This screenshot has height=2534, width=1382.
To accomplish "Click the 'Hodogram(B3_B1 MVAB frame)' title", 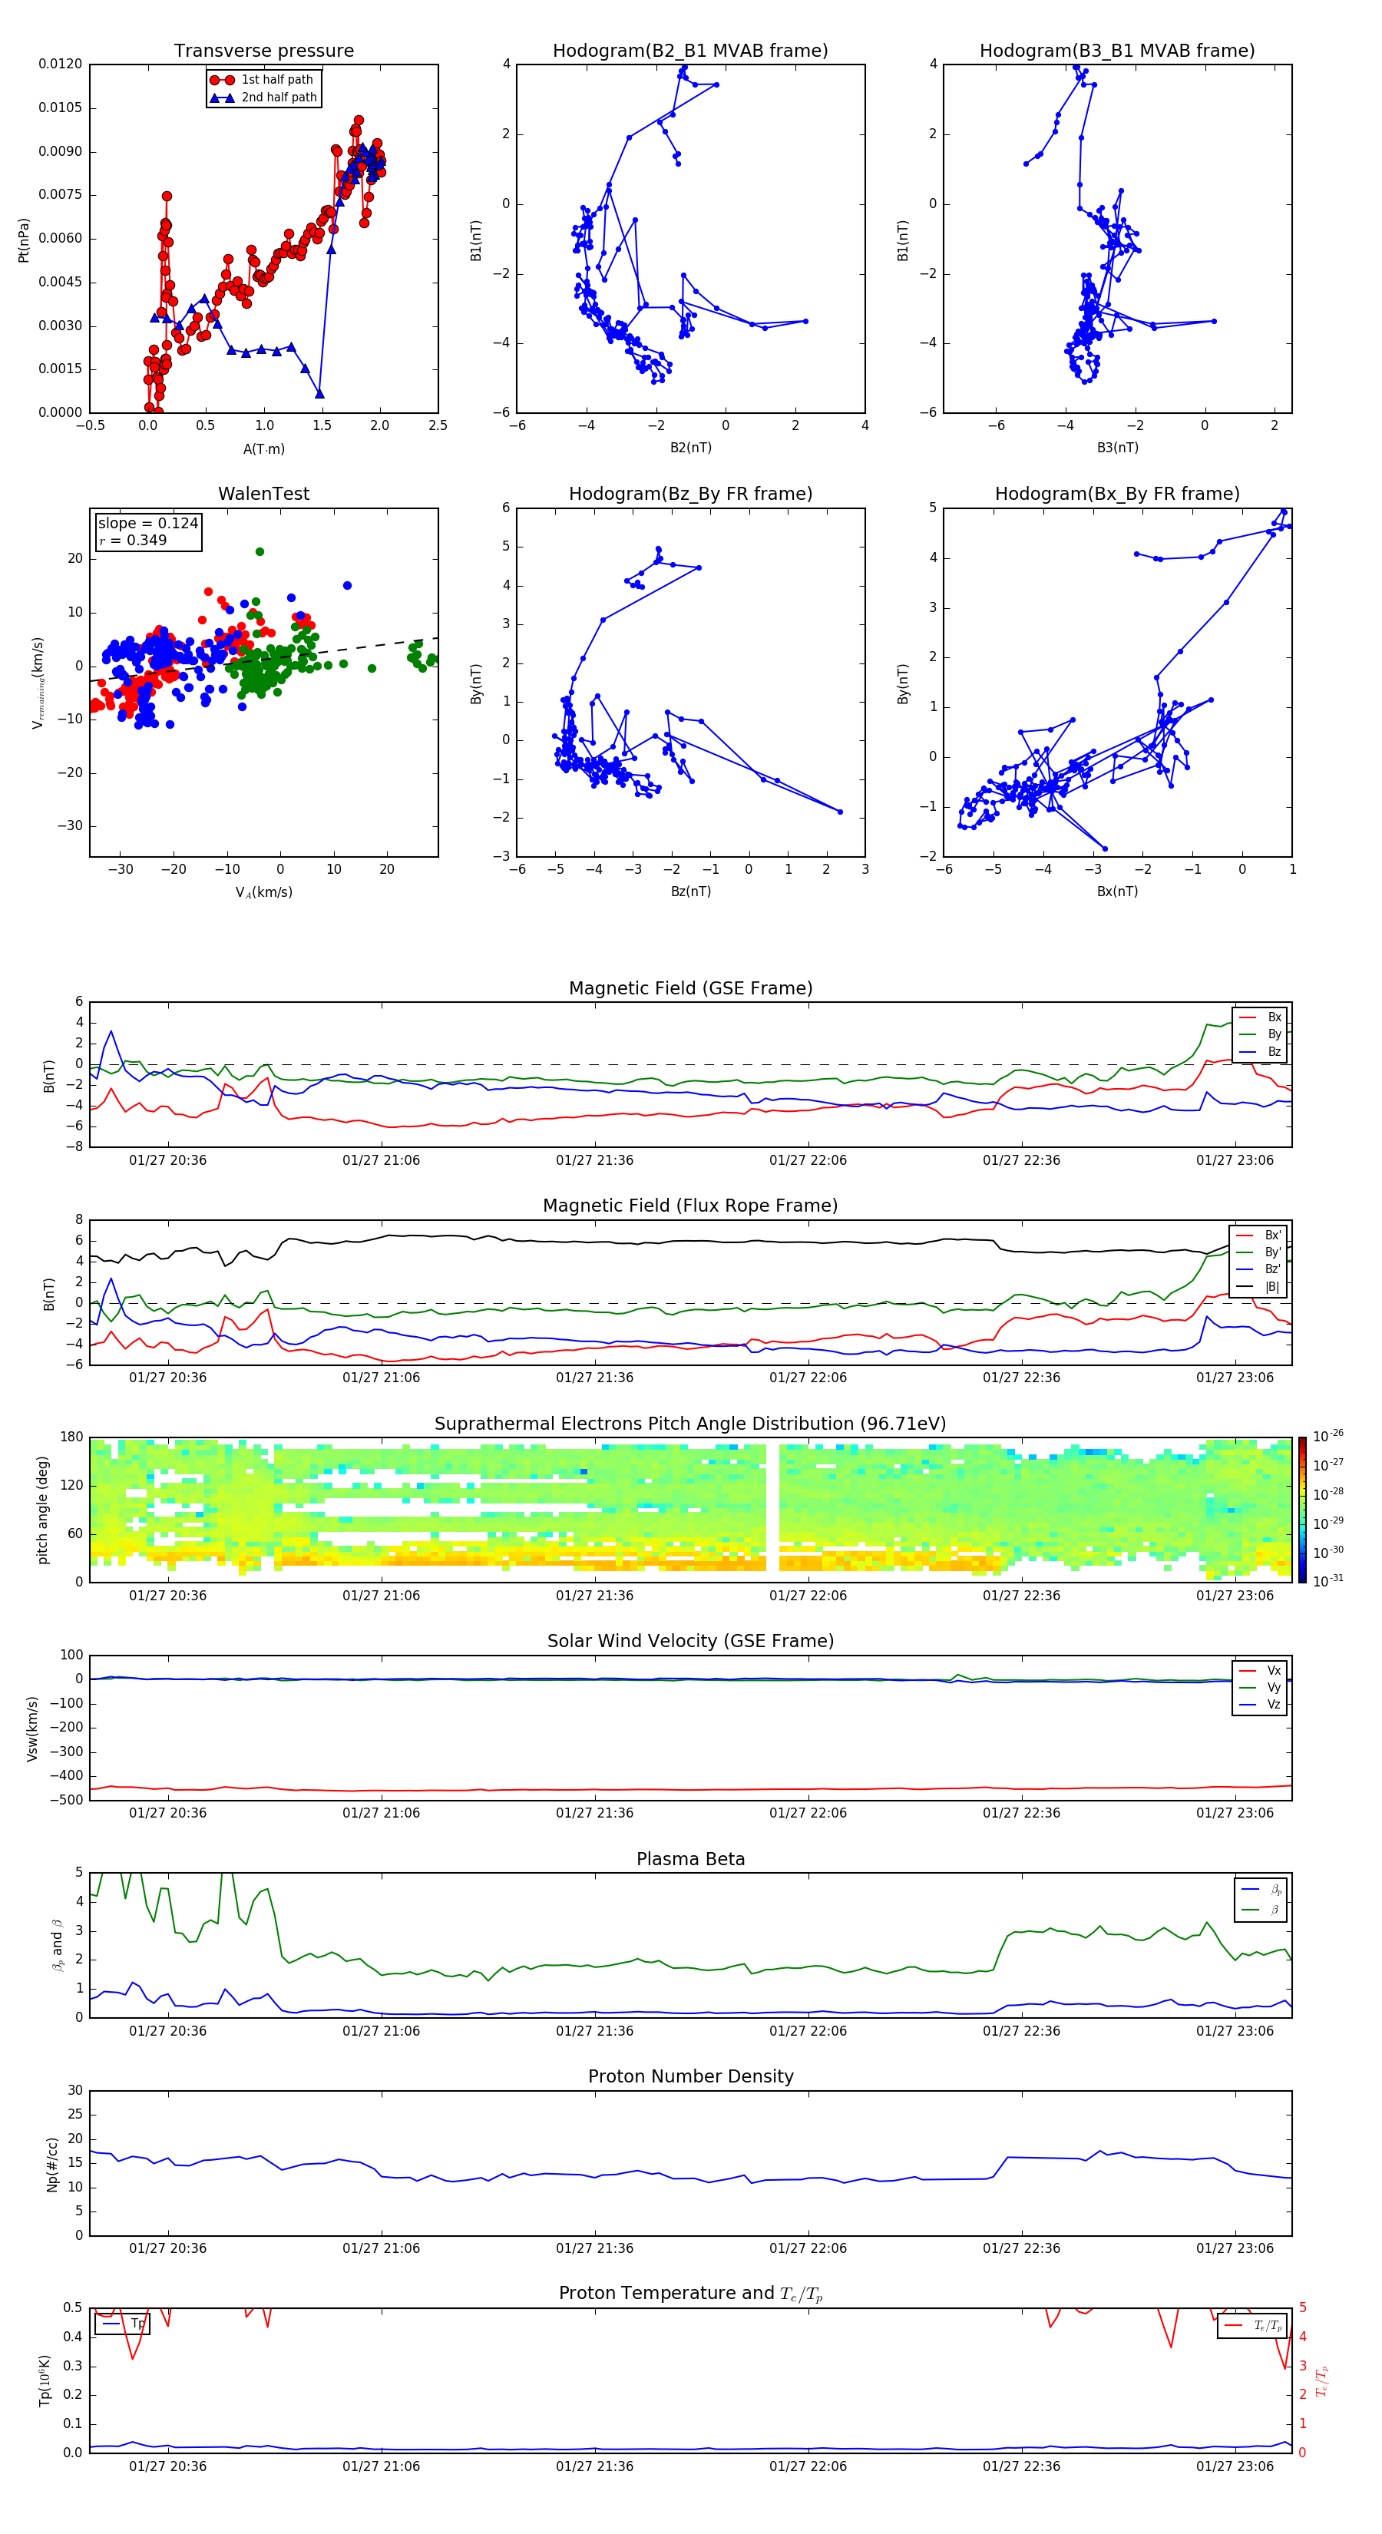I will (1117, 51).
